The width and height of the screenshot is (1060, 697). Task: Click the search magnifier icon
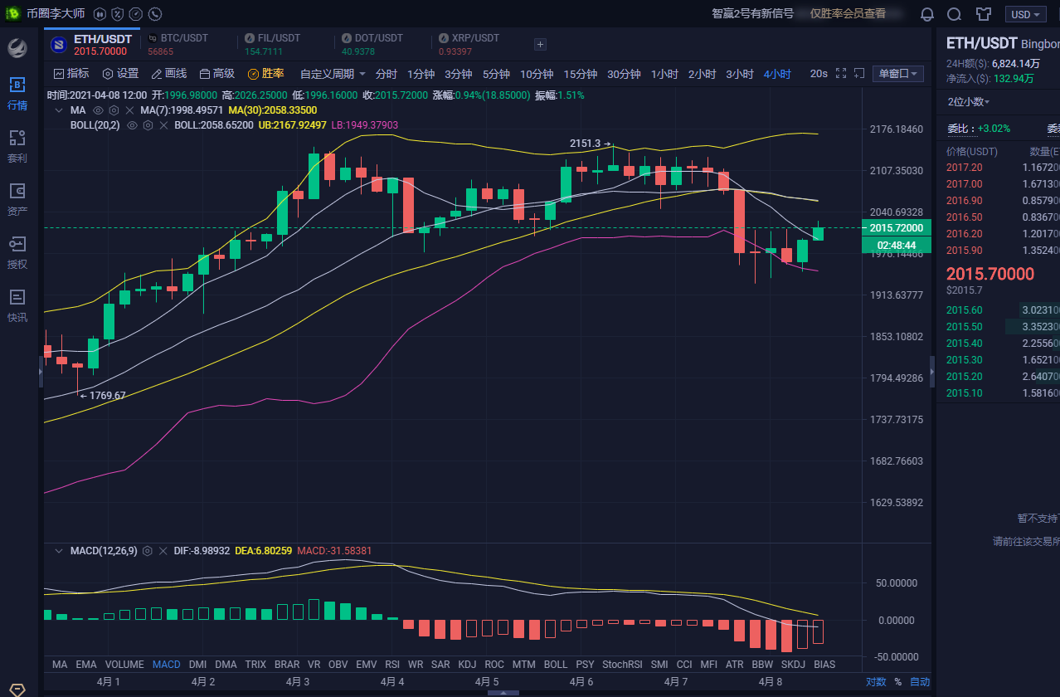tap(955, 14)
